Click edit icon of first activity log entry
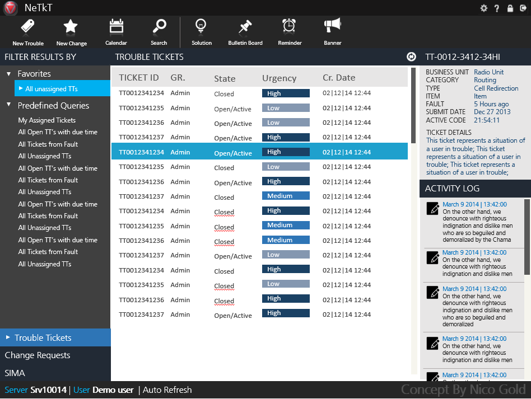The height and width of the screenshot is (399, 531). (432, 208)
